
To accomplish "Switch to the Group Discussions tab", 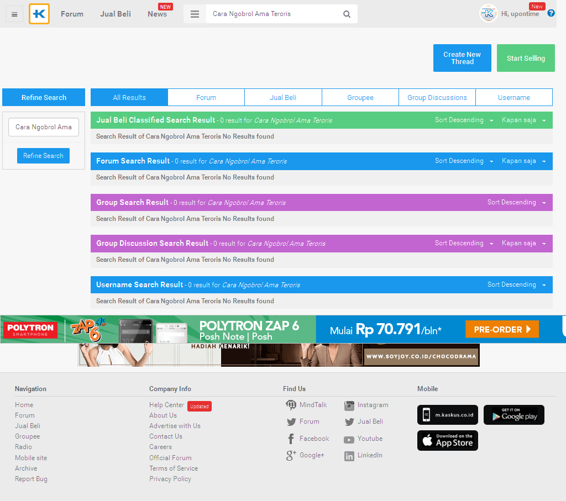I will [437, 97].
